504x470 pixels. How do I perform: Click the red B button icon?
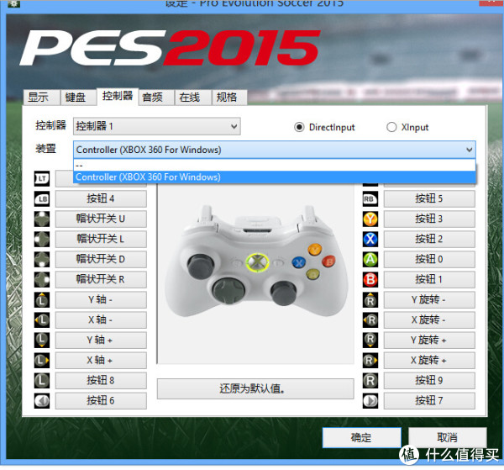click(x=370, y=279)
